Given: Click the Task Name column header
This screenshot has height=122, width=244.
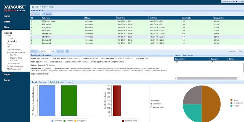Looking at the screenshot, I should (63, 18).
